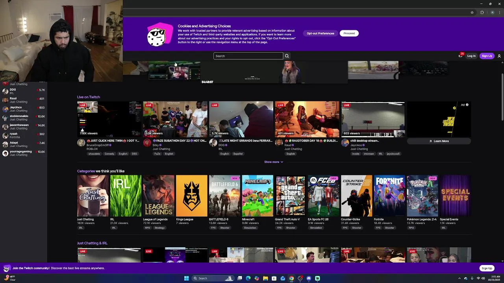Open the Windows Start menu
This screenshot has width=504, height=283.
pyautogui.click(x=186, y=278)
